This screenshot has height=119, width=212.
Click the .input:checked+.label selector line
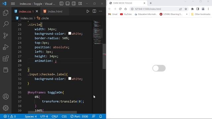pyautogui.click(x=47, y=74)
